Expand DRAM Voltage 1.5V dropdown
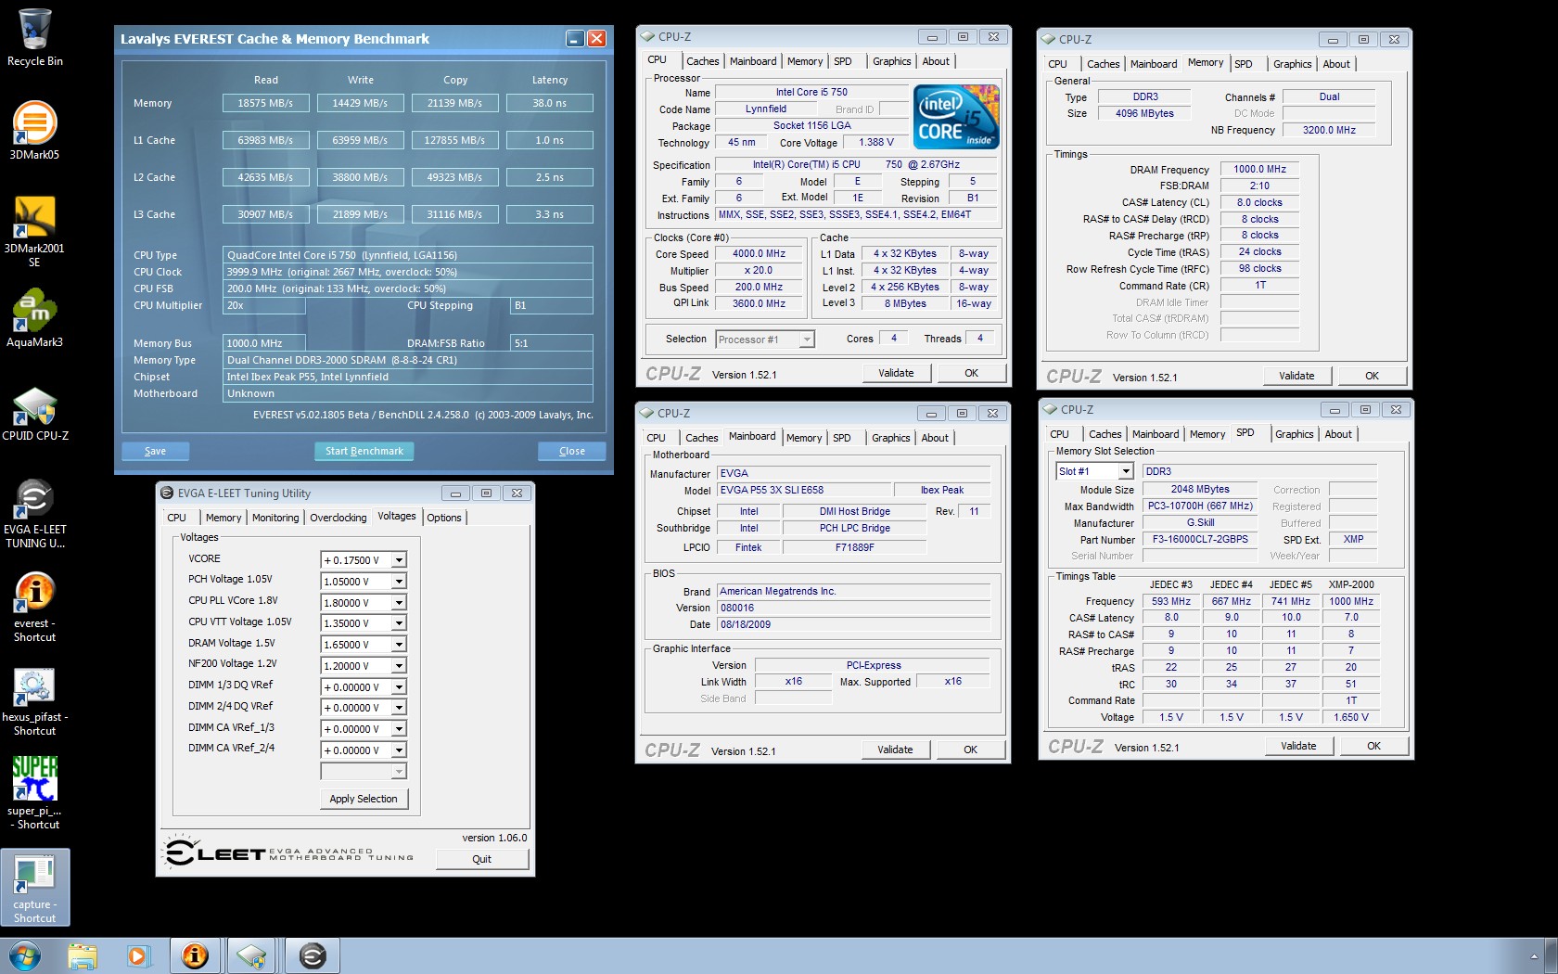 click(x=399, y=645)
